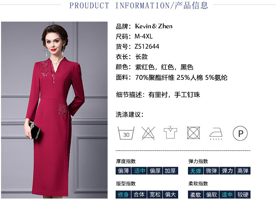Image resolution: width=276 pixels, height=209 pixels.
Task: Choose the 柔软 softness box
Action: pos(196,194)
